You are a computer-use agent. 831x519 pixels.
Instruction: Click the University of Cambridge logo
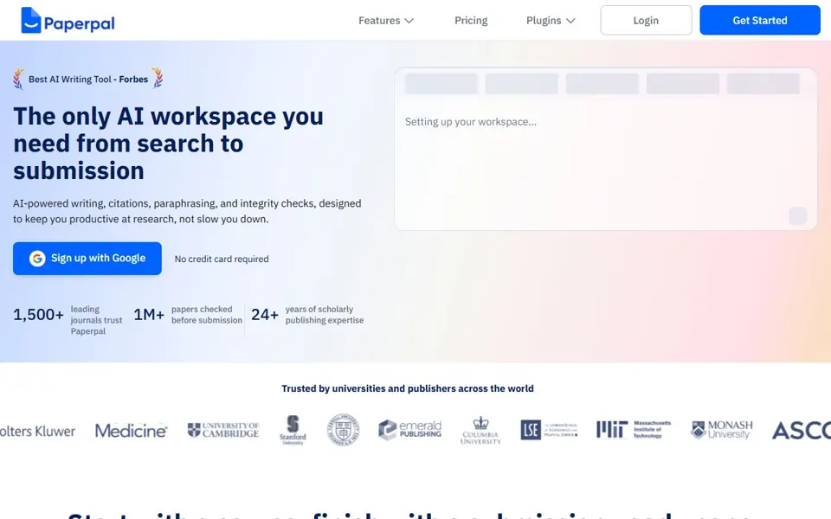(223, 430)
